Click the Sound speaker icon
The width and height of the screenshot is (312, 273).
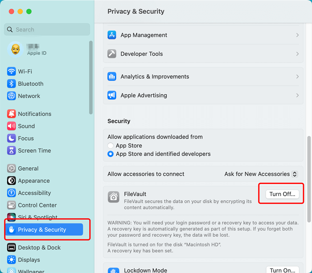(11, 126)
